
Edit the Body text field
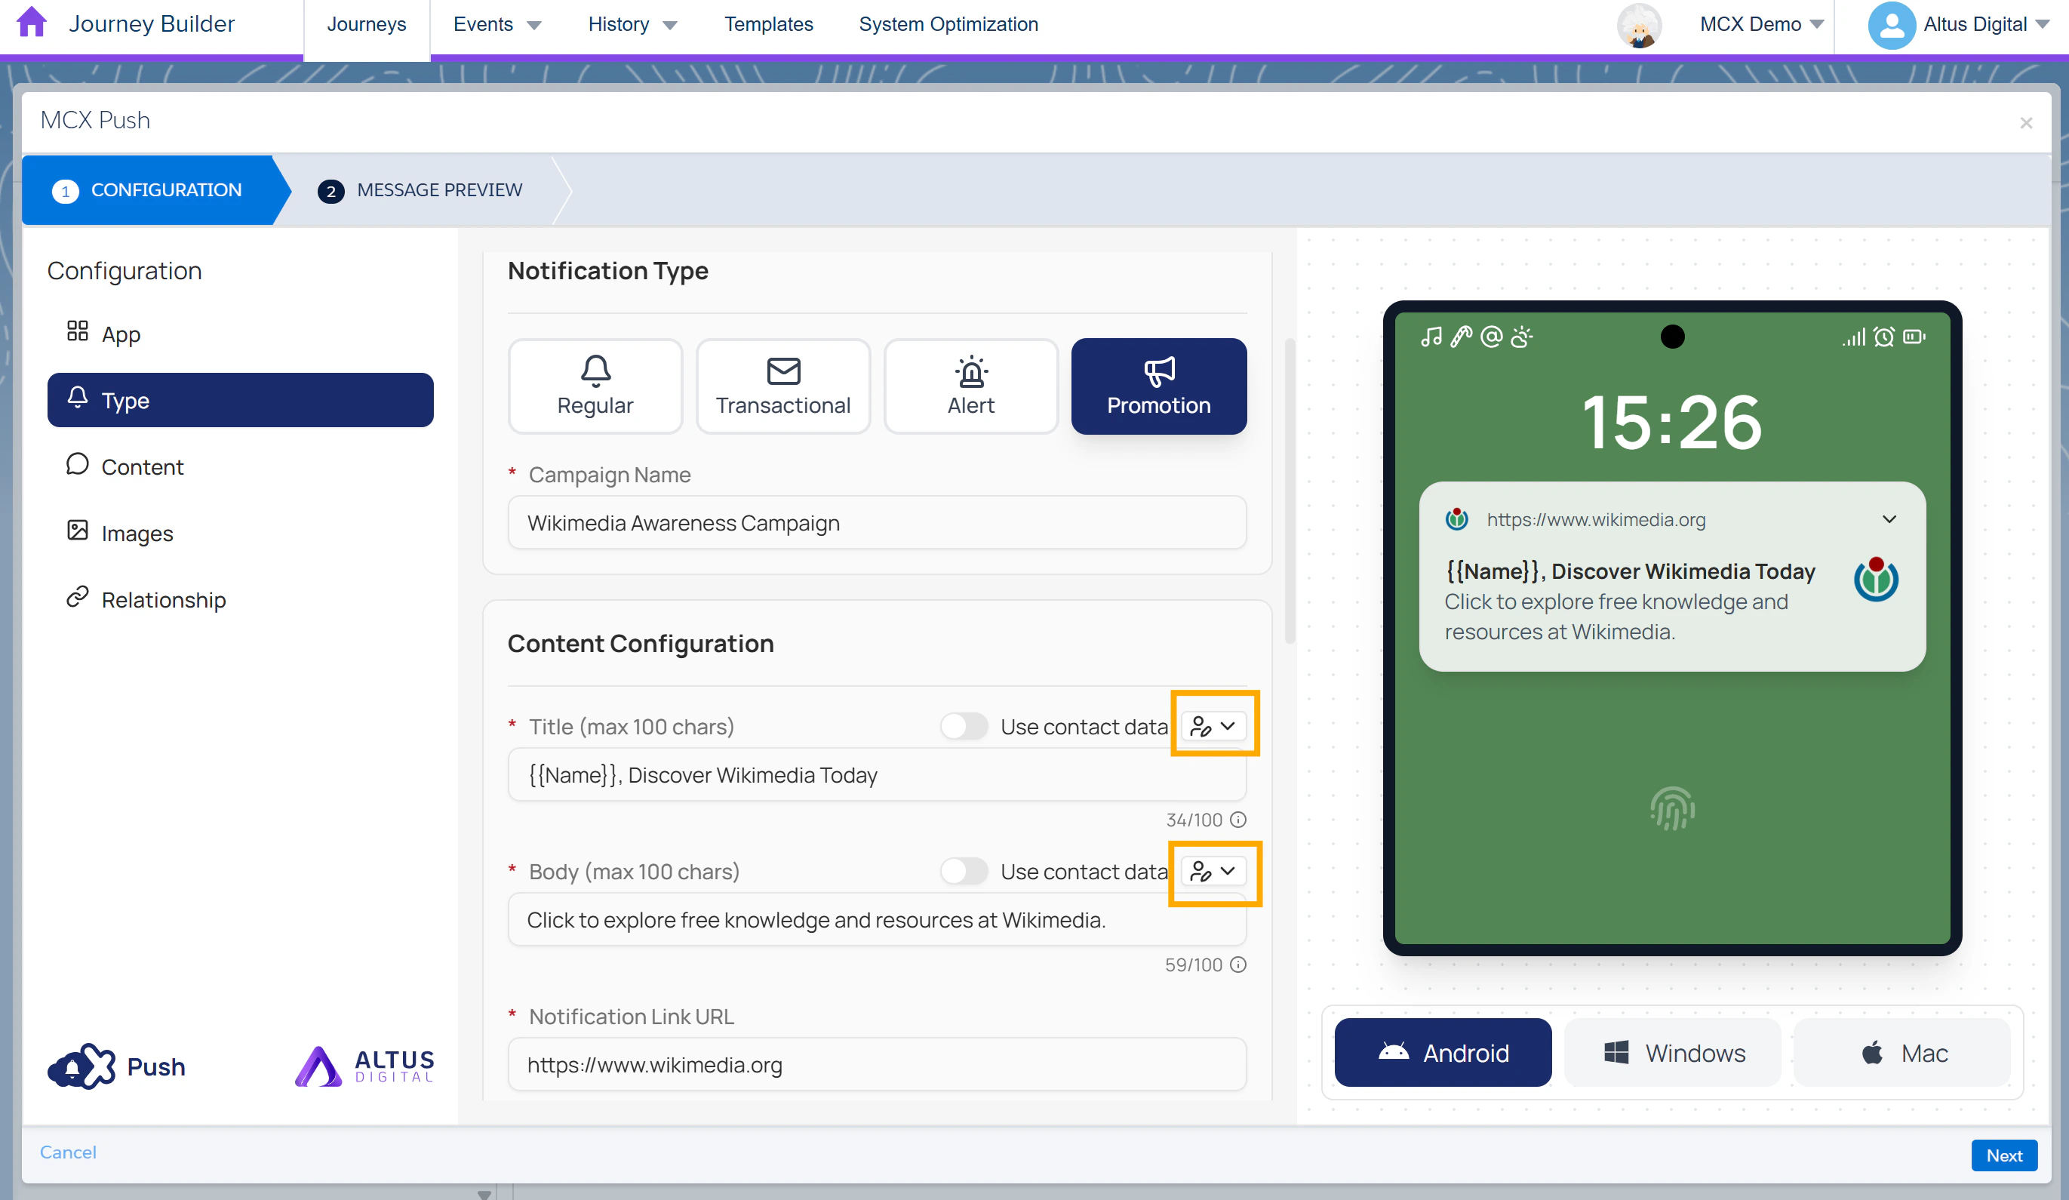(x=876, y=919)
